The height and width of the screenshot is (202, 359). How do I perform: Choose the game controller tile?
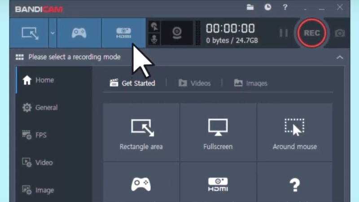click(x=141, y=183)
